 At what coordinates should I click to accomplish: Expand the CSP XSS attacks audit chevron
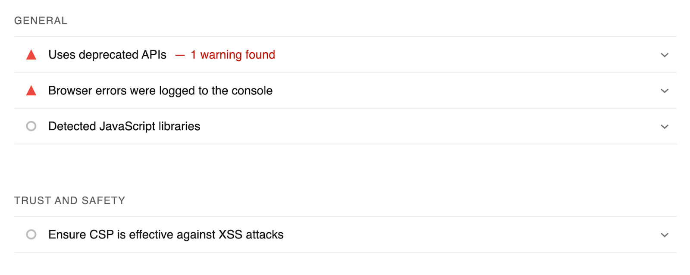pos(665,235)
